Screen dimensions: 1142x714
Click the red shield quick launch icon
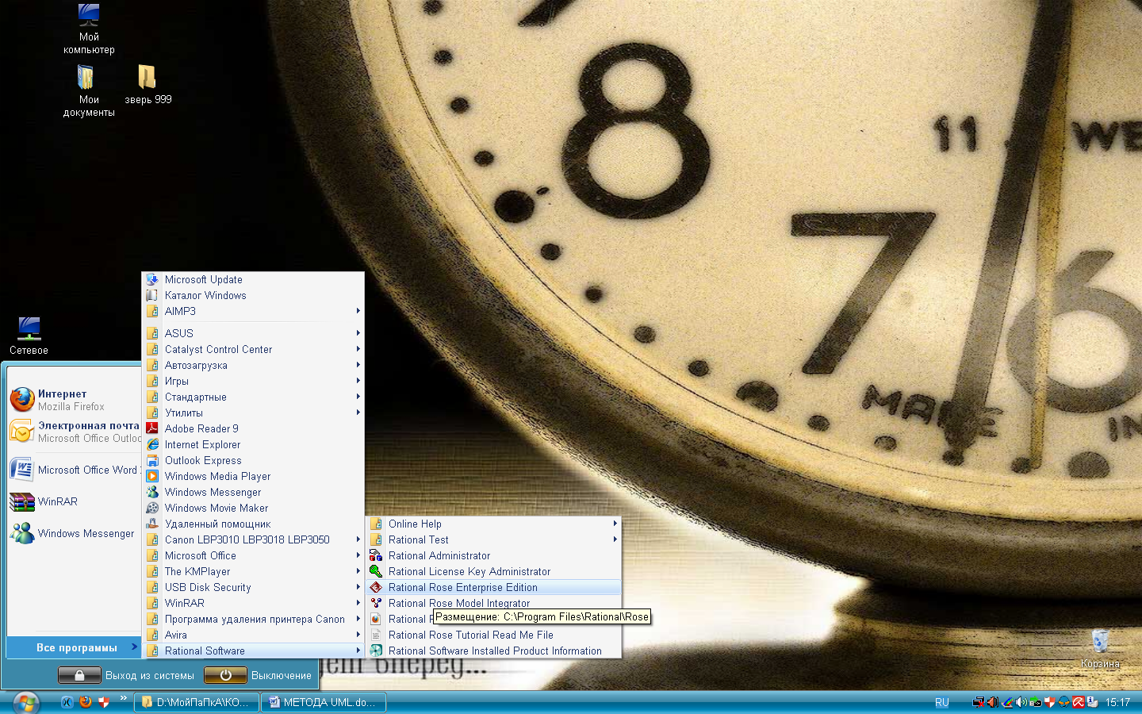(x=103, y=702)
